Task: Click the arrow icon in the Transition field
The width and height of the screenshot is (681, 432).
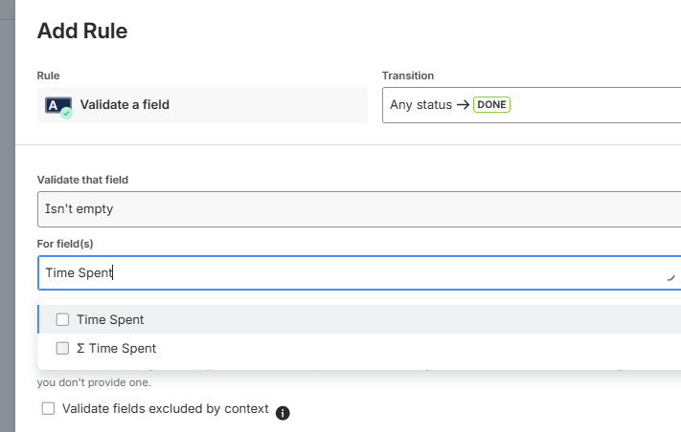Action: click(463, 105)
